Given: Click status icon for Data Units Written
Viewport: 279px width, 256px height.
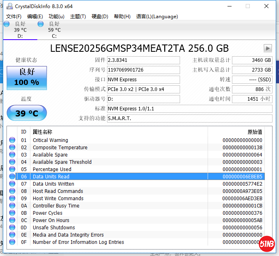Looking at the screenshot, I should [12, 184].
